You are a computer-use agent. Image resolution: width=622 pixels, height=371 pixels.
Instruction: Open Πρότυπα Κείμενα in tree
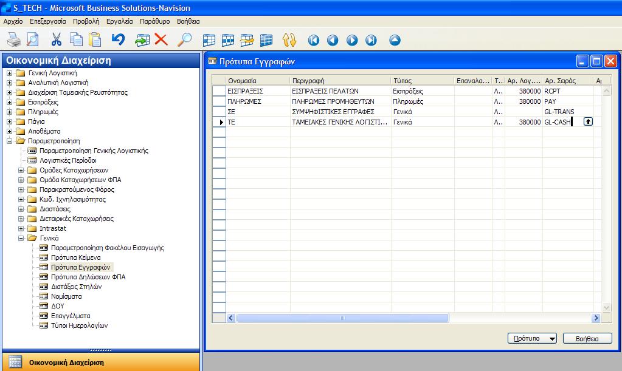[76, 257]
